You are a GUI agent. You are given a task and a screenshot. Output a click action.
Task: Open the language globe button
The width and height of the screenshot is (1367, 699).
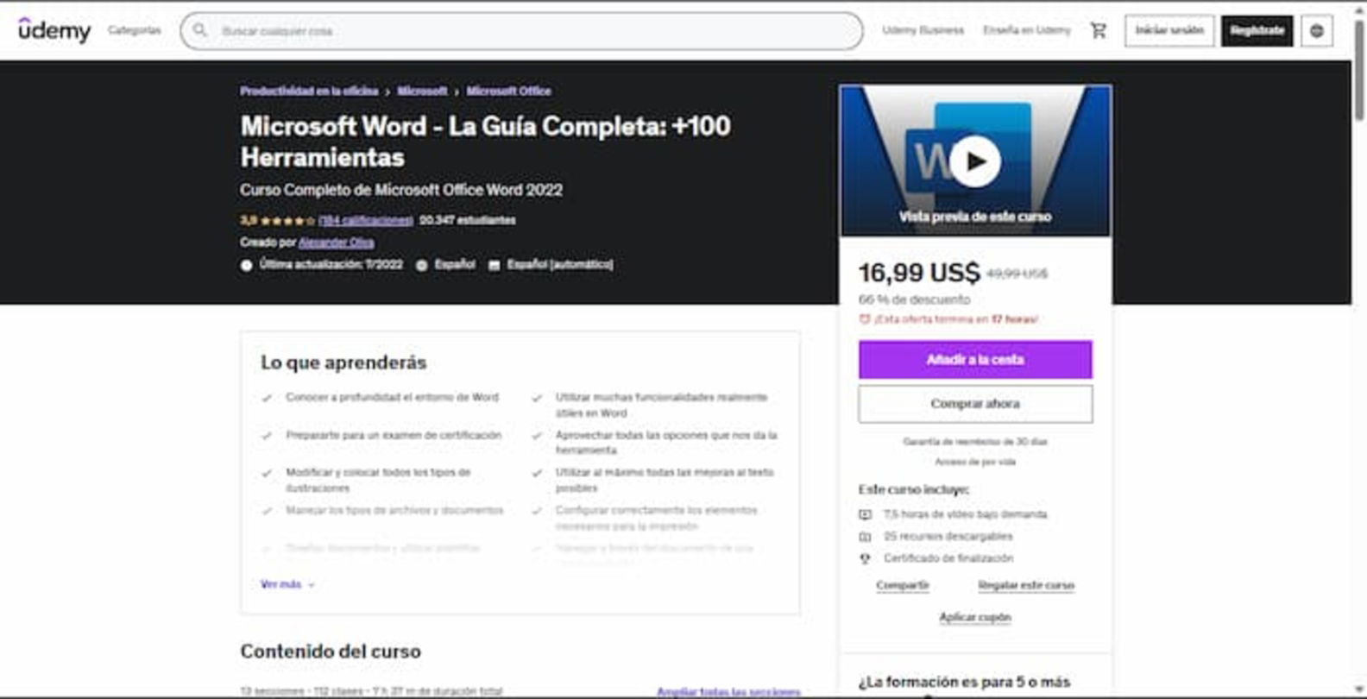(1317, 30)
